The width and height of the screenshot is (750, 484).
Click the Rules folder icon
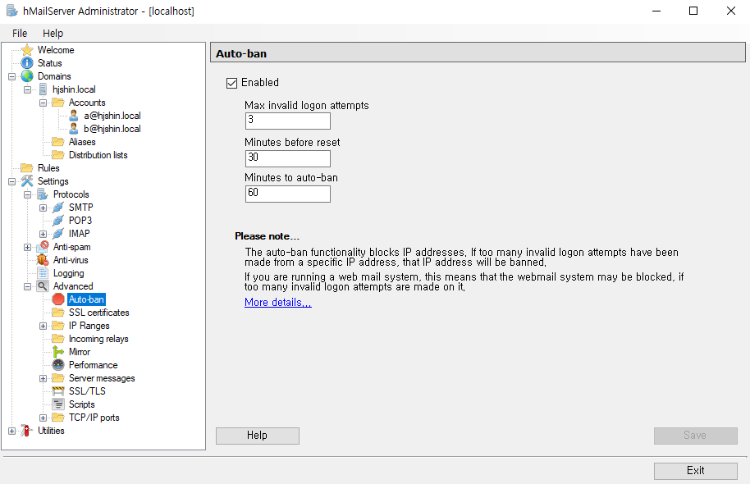click(x=27, y=168)
